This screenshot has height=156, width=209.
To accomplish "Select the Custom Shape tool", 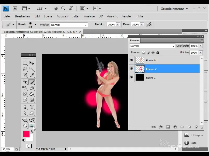I will coord(32,113).
